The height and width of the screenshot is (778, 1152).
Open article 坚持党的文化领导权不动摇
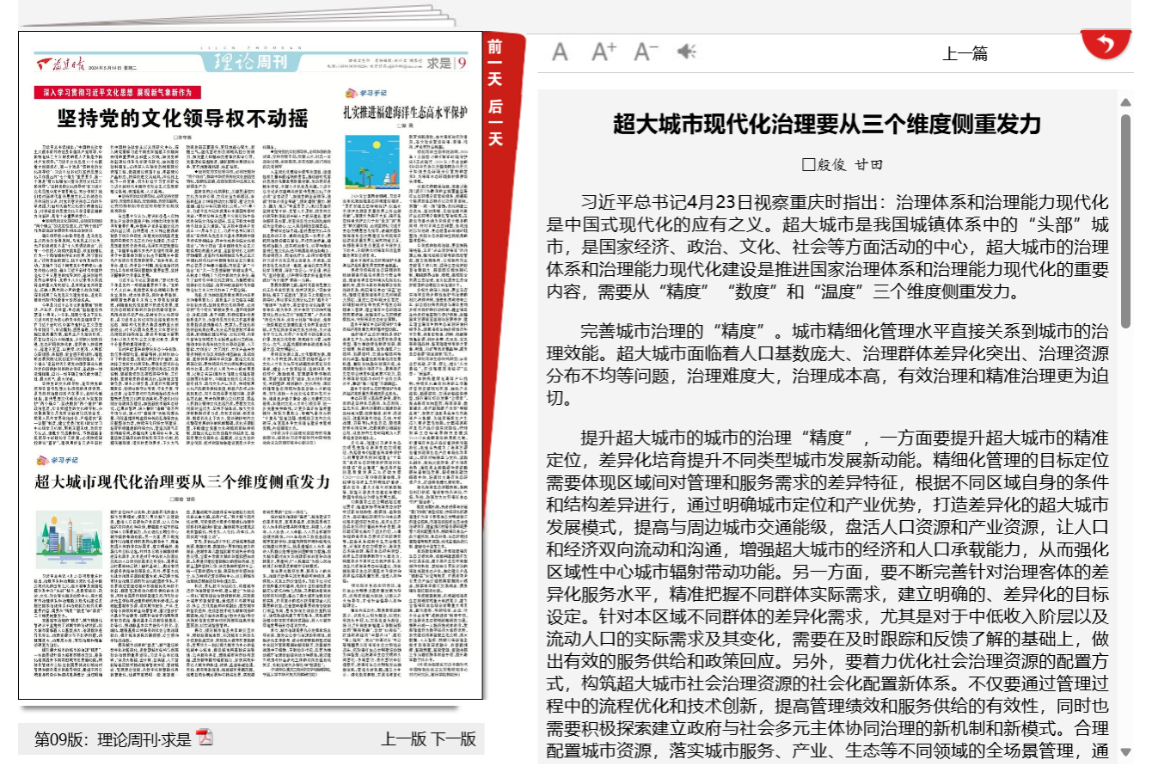[x=182, y=118]
